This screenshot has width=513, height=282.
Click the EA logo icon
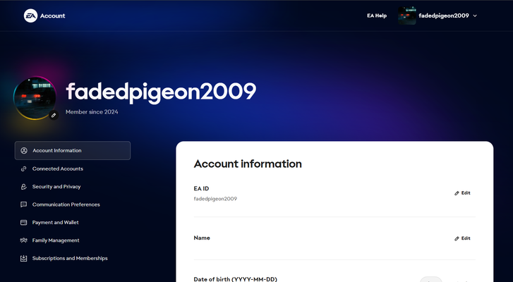click(x=30, y=16)
